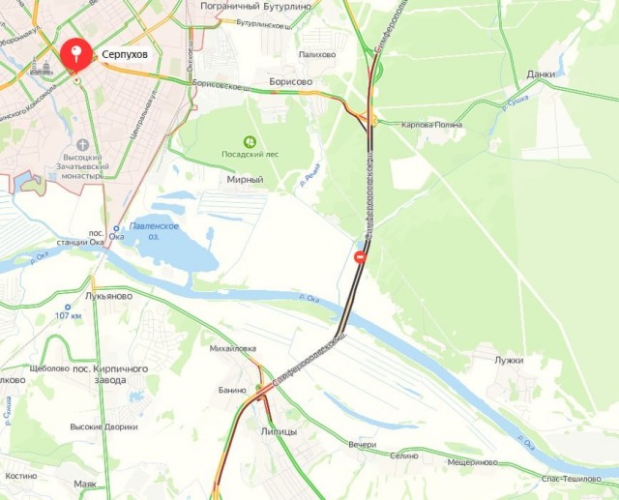Viewport: 619px width, 500px height.
Task: Click the cross icon for Высоцкий Зачатьевский монастырь
Action: [82, 145]
